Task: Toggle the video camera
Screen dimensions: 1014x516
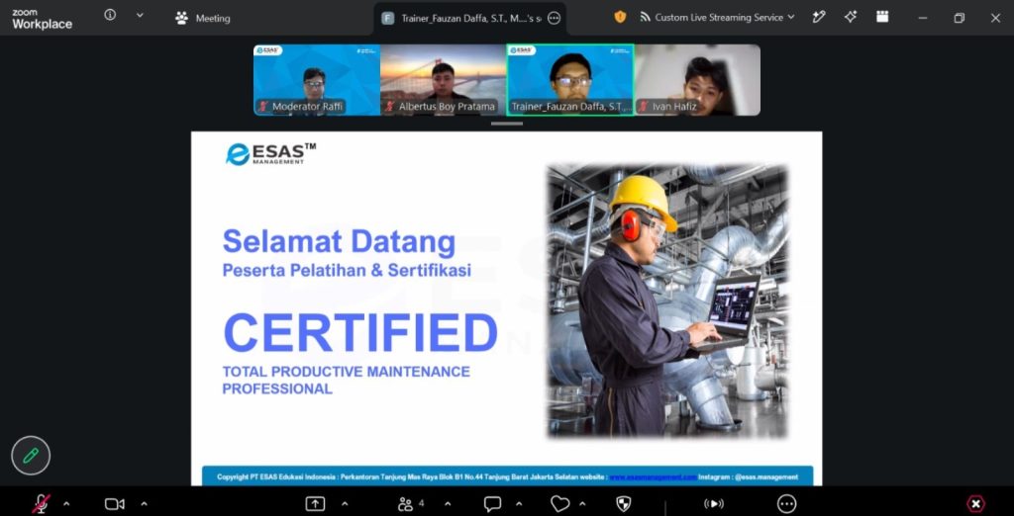Action: (x=115, y=504)
